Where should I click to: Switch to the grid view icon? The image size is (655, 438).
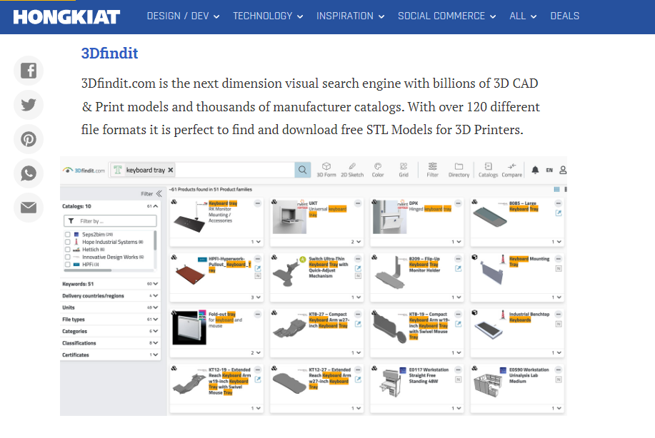click(556, 189)
